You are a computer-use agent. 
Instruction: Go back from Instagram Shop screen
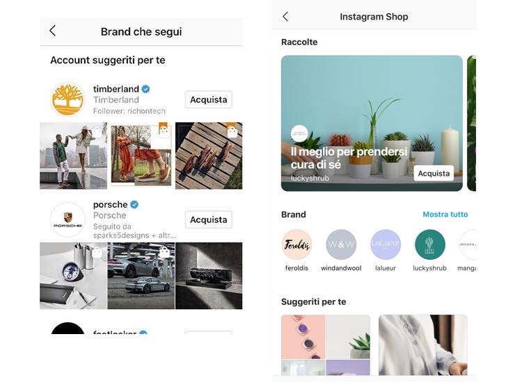pyautogui.click(x=285, y=17)
